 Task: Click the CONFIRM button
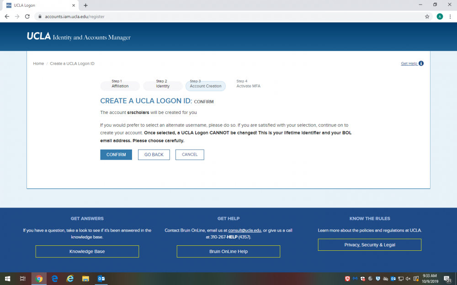116,155
